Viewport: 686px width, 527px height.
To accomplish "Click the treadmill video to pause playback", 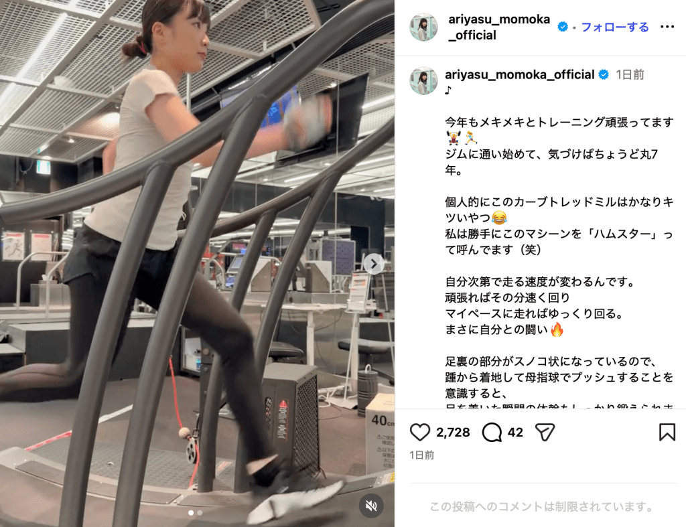I will click(x=197, y=263).
